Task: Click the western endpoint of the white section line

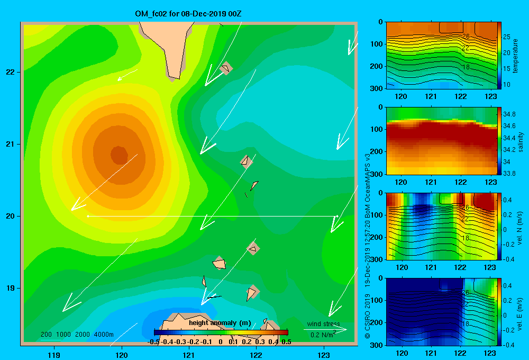Action: (88, 216)
